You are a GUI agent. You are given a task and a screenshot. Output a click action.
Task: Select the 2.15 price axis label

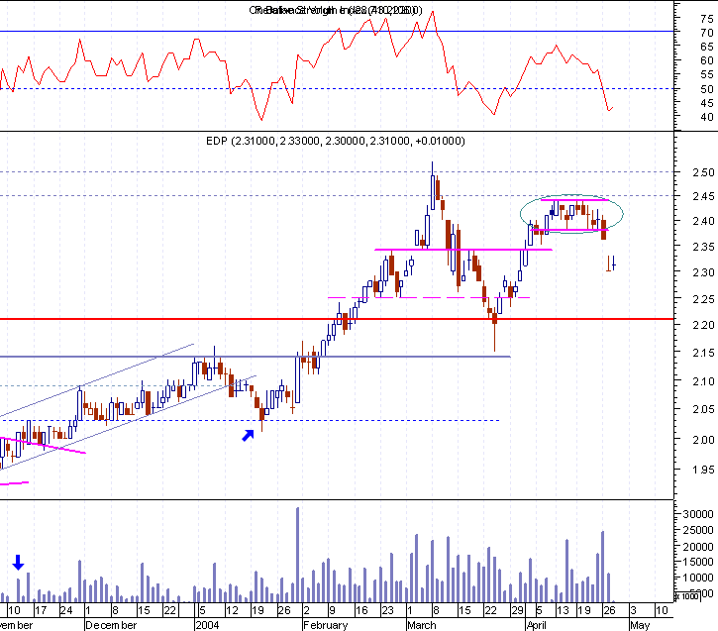click(x=703, y=353)
